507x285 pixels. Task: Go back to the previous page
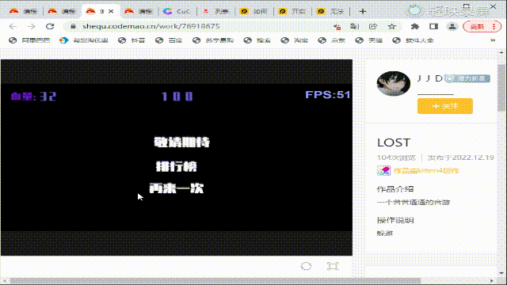coord(13,26)
